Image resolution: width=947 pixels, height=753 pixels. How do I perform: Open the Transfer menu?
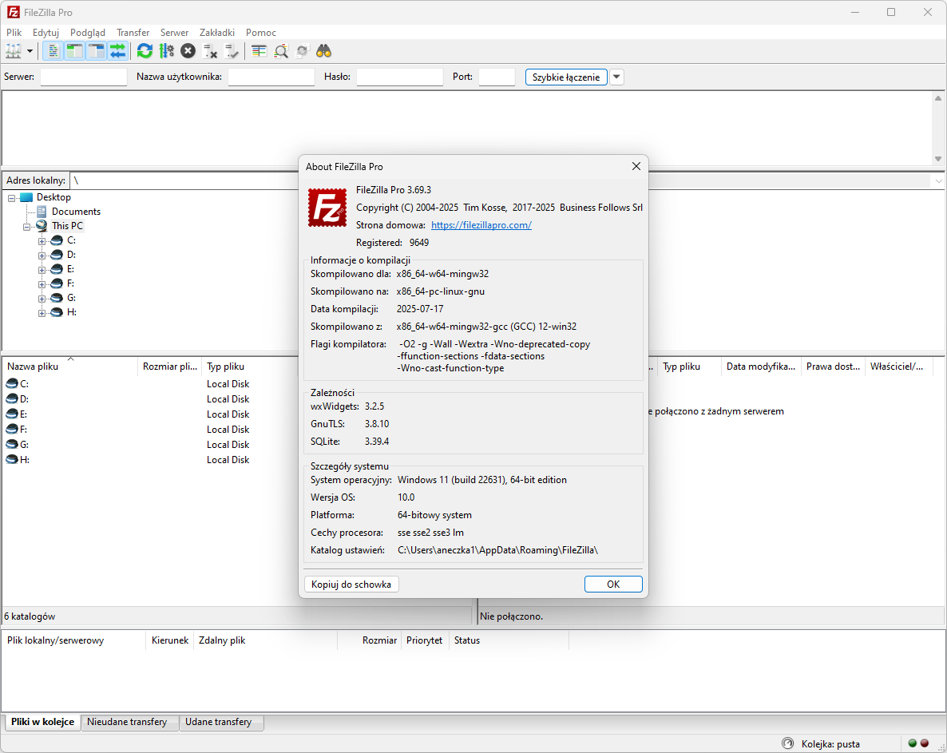[x=133, y=33]
